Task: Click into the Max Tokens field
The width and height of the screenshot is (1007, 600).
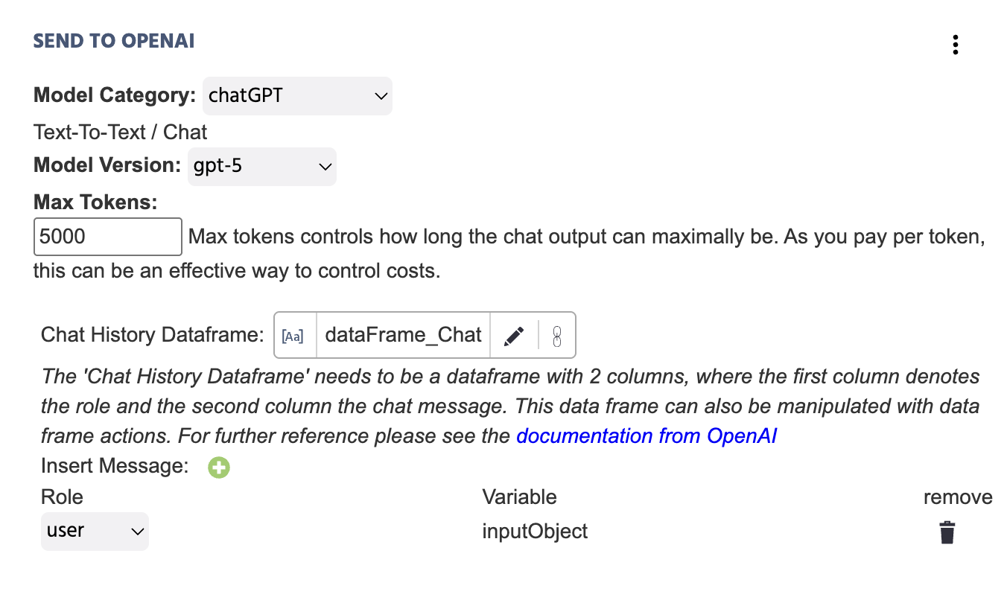Action: [107, 236]
